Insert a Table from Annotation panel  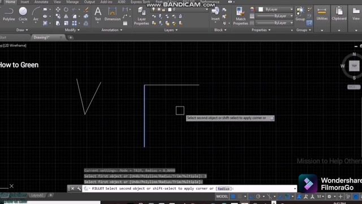click(125, 23)
